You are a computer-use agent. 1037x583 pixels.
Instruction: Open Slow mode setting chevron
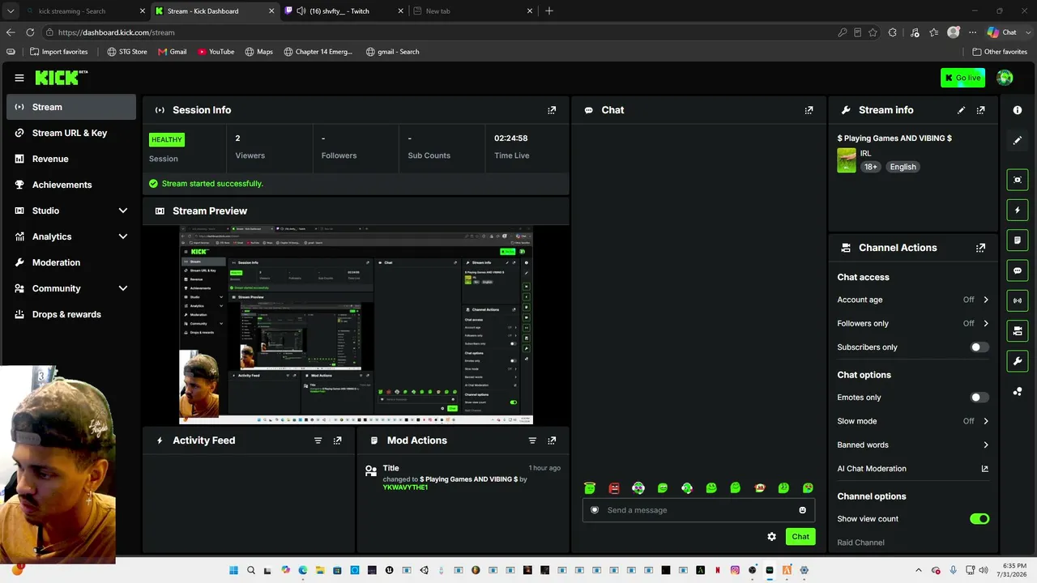986,421
